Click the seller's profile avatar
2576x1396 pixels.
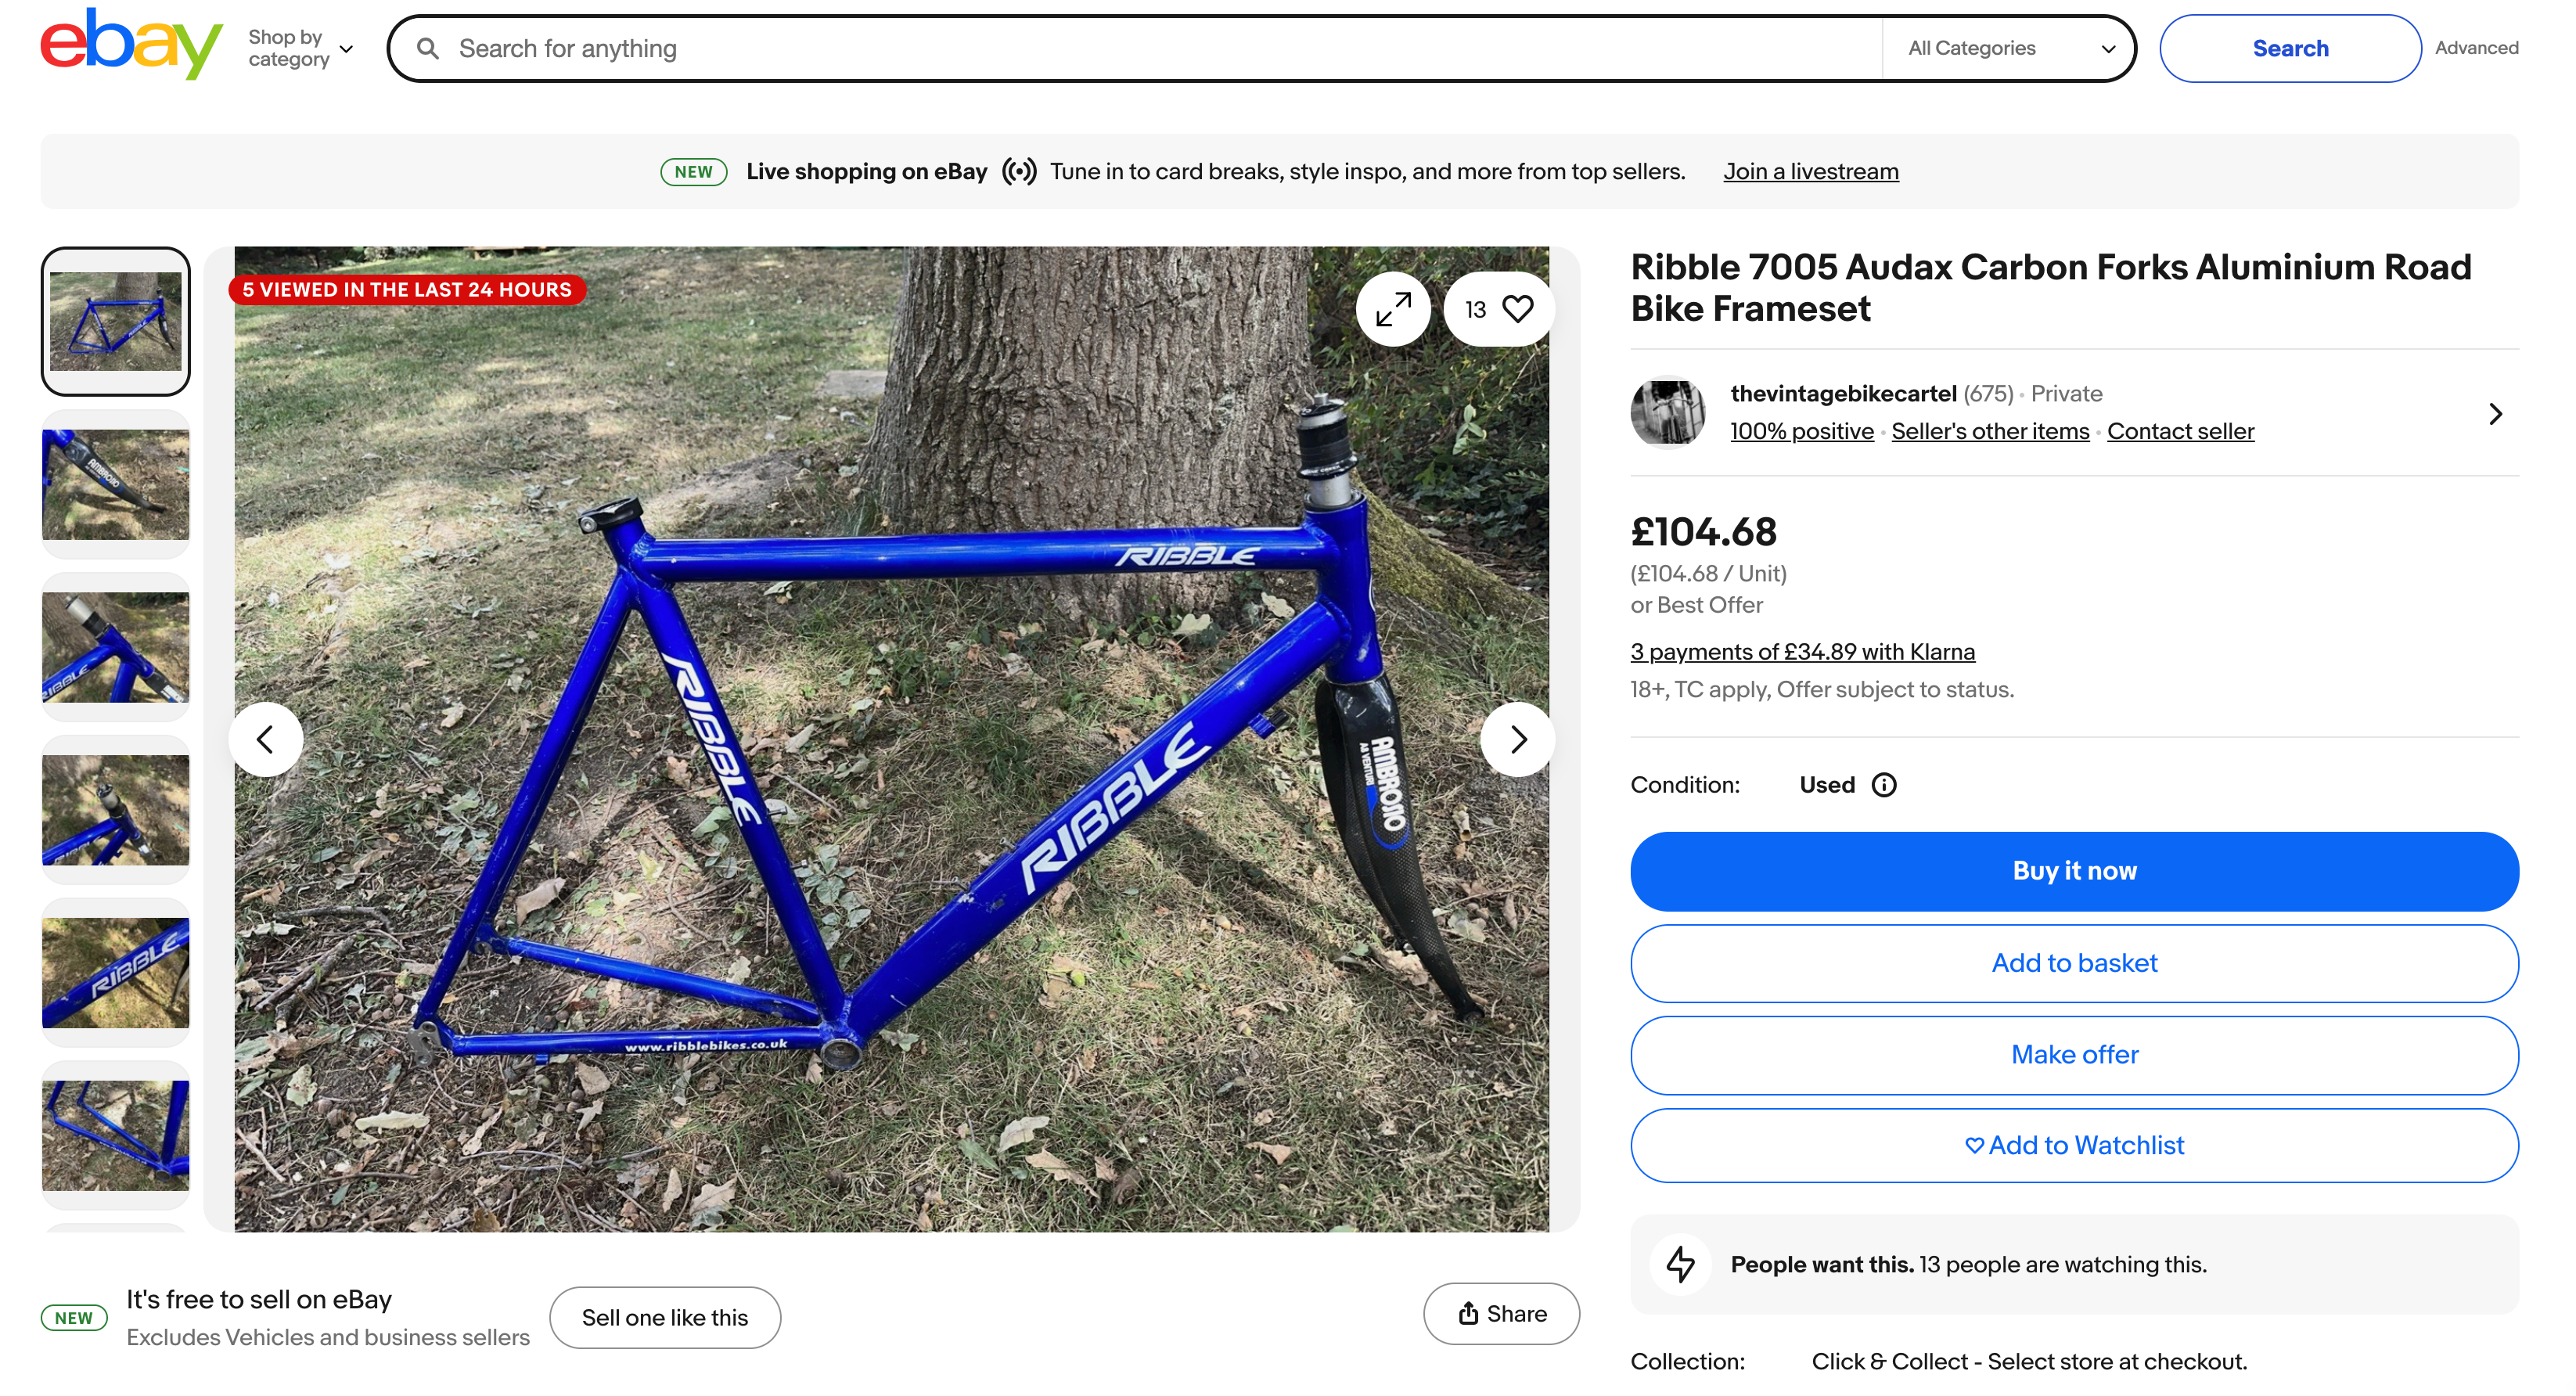tap(1667, 412)
